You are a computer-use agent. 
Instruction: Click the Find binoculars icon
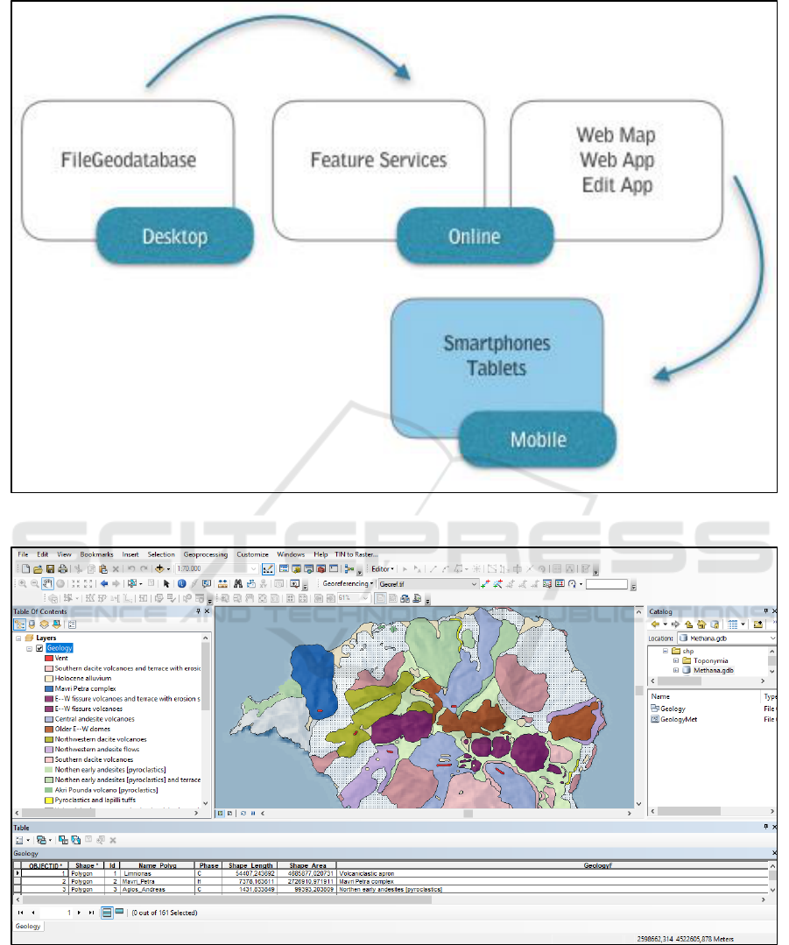237,583
